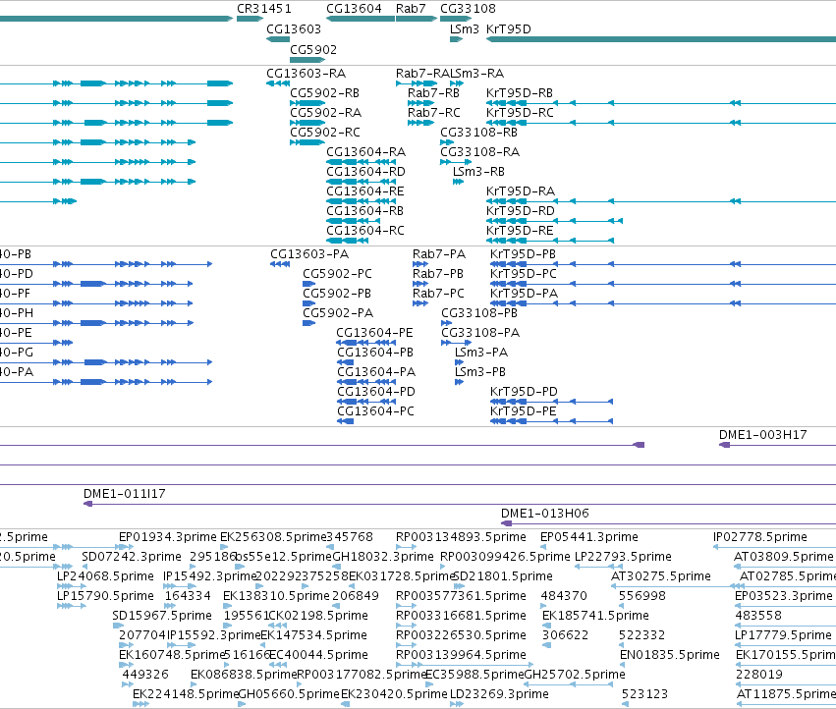The width and height of the screenshot is (836, 709).
Task: Click transcript KrT95D-RE
Action: click(520, 231)
